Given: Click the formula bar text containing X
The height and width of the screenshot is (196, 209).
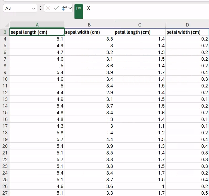Looking at the screenshot, I should (89, 8).
